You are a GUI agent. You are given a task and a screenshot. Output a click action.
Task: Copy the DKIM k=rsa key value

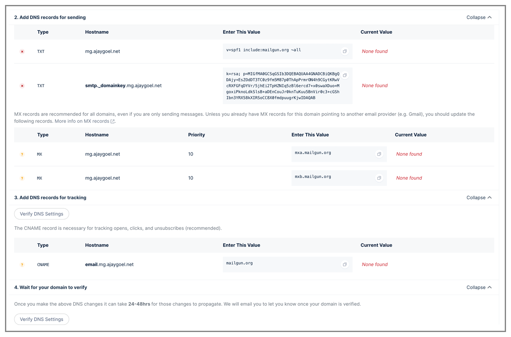pyautogui.click(x=345, y=75)
